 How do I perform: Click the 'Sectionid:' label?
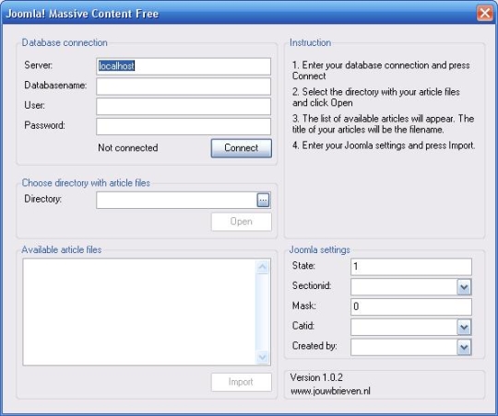click(x=312, y=285)
